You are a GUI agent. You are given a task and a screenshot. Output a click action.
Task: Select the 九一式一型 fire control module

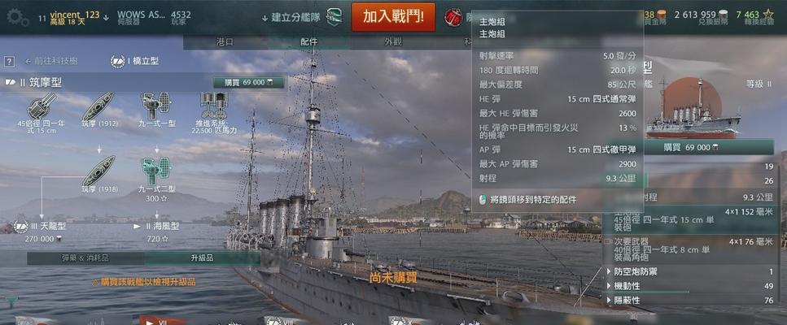point(156,110)
